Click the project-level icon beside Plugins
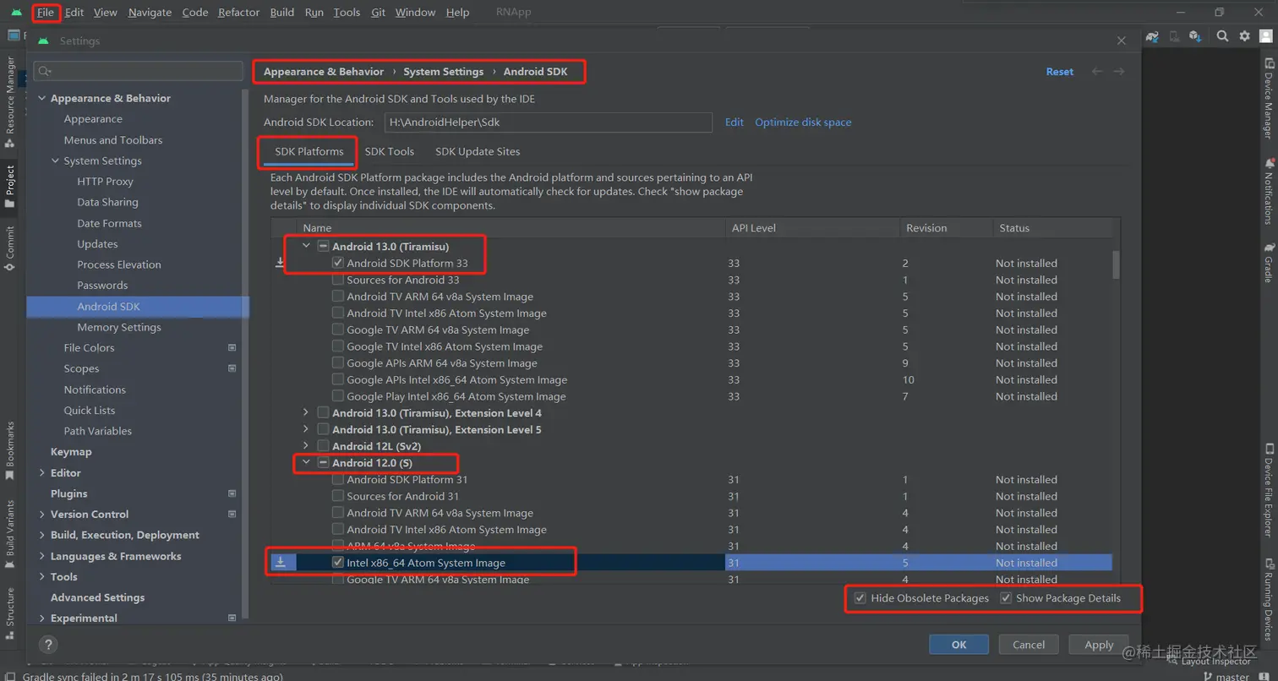Viewport: 1278px width, 681px height. pyautogui.click(x=232, y=493)
